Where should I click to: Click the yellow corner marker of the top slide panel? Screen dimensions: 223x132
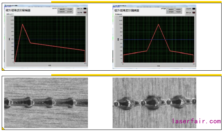pos(3,69)
